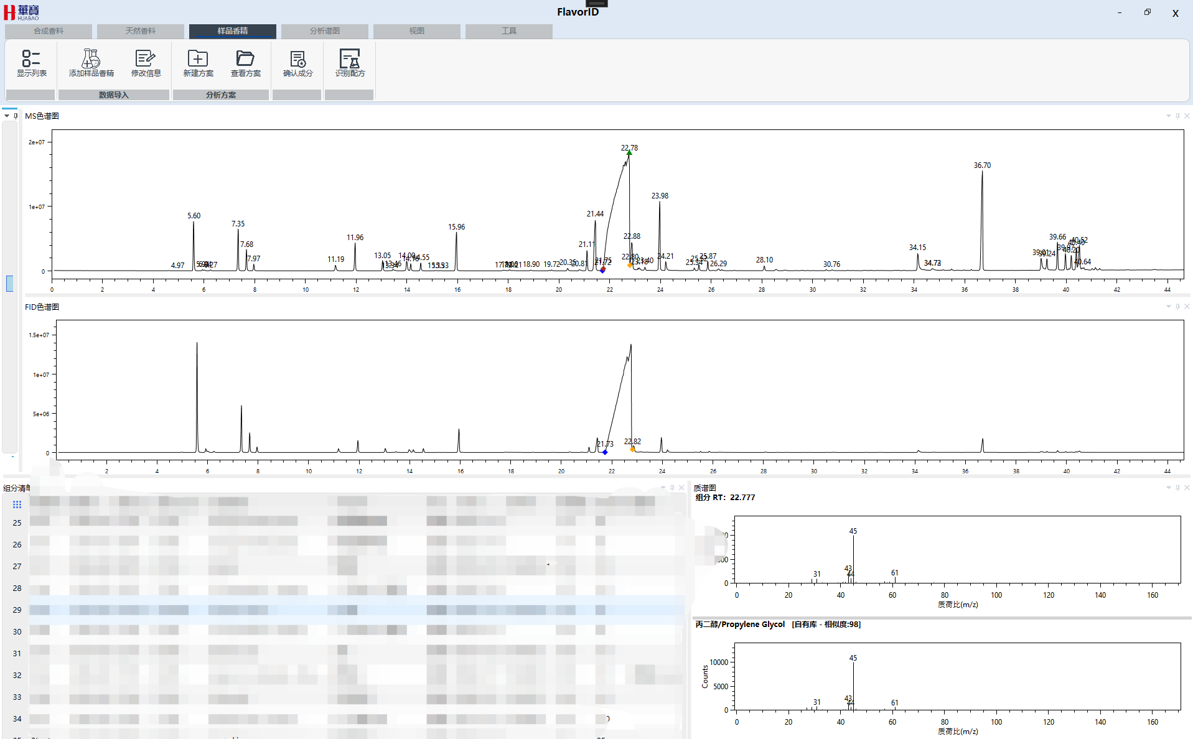Create a new scheme with 新建方案

198,59
